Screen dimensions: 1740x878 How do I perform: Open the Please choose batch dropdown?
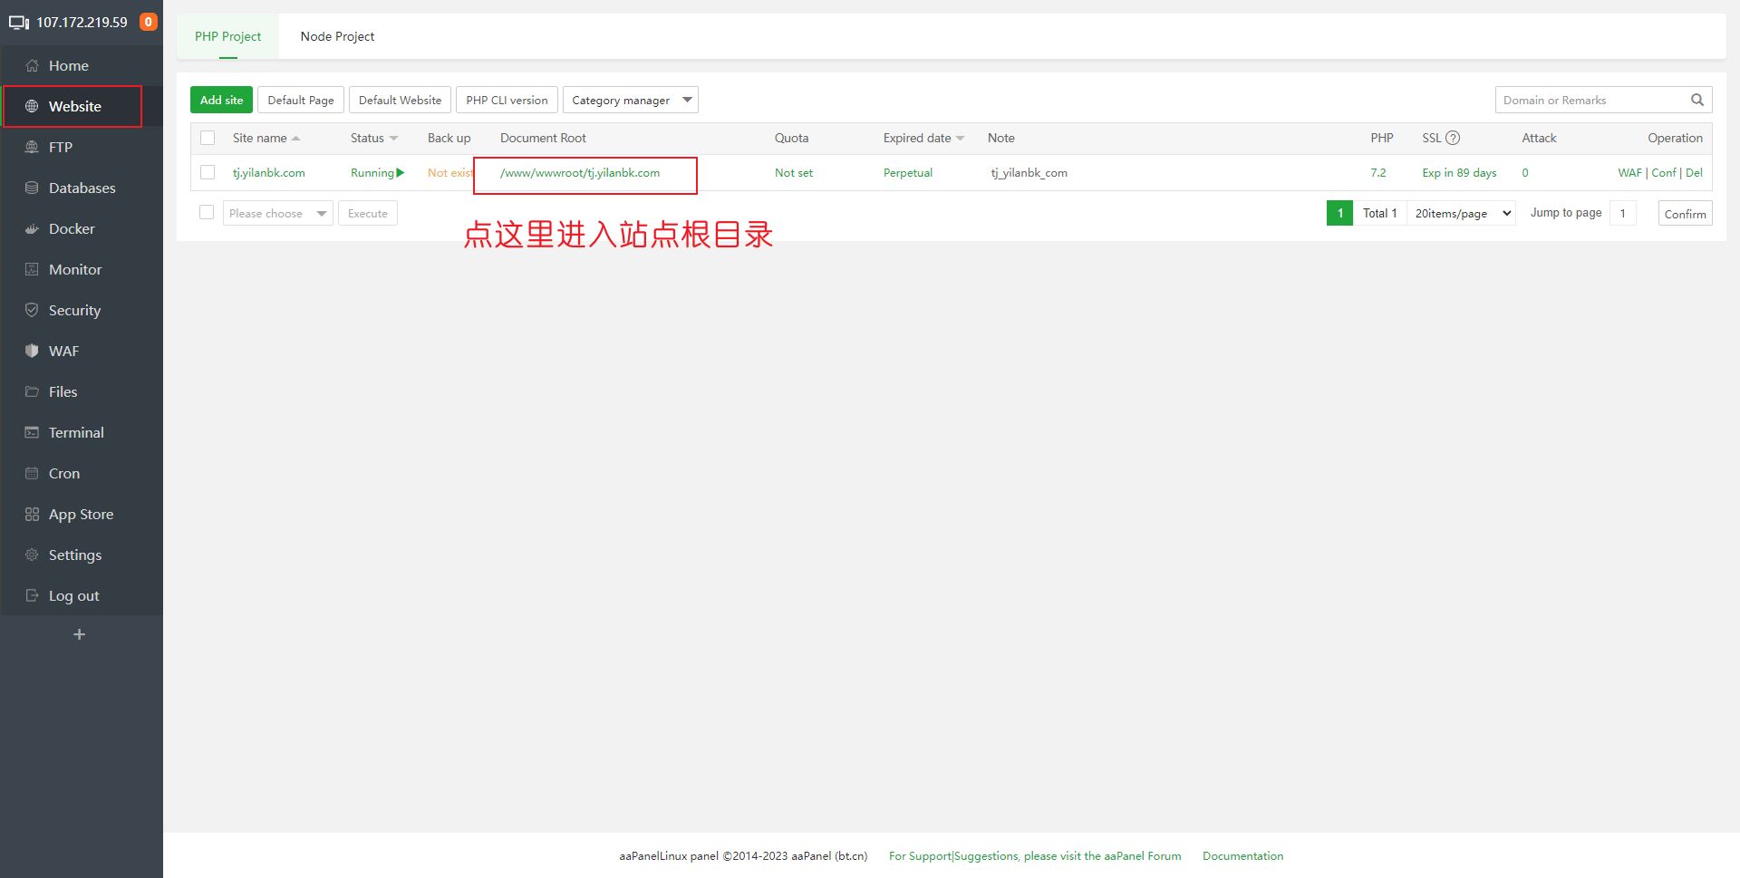pyautogui.click(x=277, y=213)
